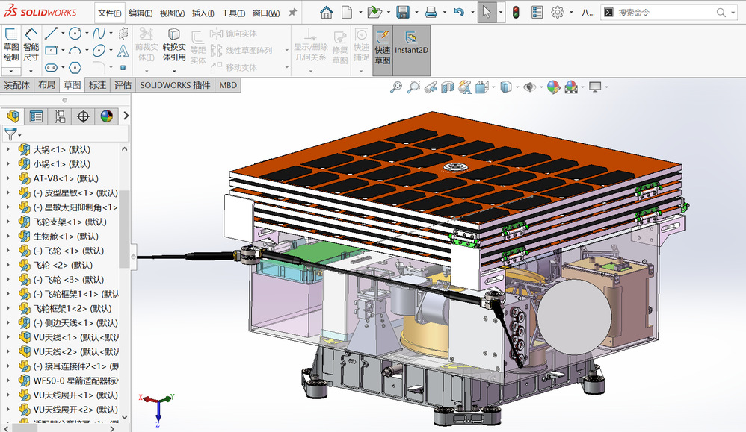Click the Home icon in top toolbar
Screen dimensions: 746x432
326,12
